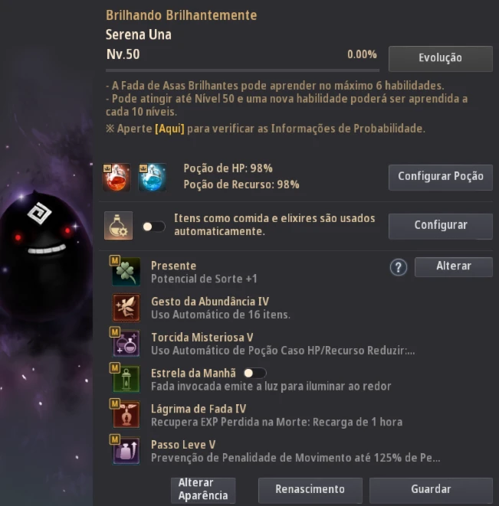Select the Presente four-leaf clover skill icon
The height and width of the screenshot is (506, 499).
coord(126,272)
